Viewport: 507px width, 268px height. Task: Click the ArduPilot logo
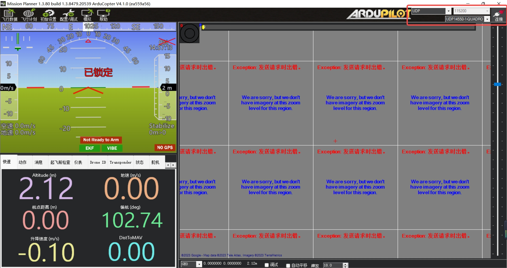click(x=378, y=14)
